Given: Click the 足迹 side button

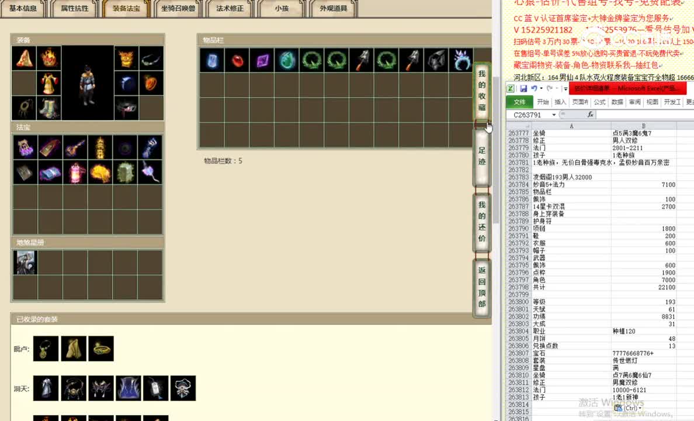Looking at the screenshot, I should 482,156.
